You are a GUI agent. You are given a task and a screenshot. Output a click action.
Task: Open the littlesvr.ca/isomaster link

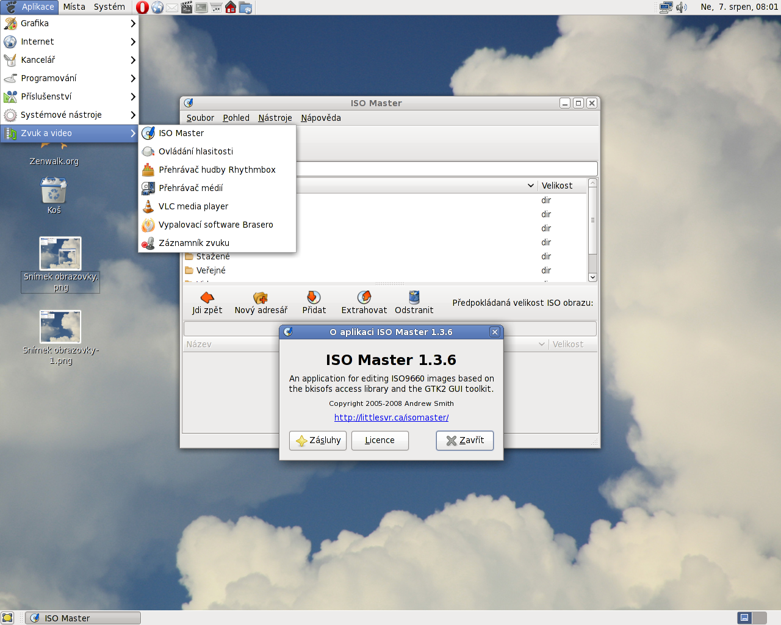[391, 417]
